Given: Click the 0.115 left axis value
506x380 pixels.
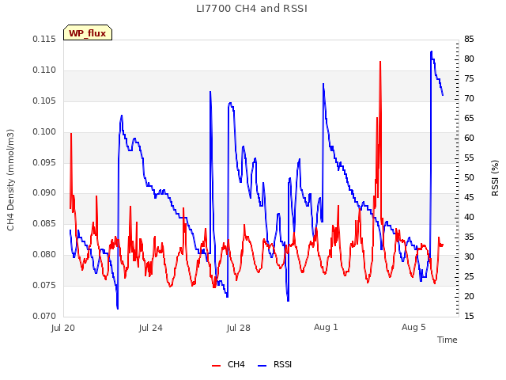Looking at the screenshot, I should pos(44,39).
